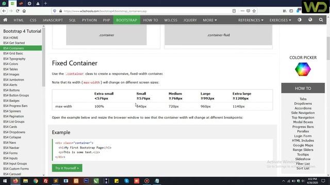Open Skype from the taskbar

pyautogui.click(x=126, y=181)
